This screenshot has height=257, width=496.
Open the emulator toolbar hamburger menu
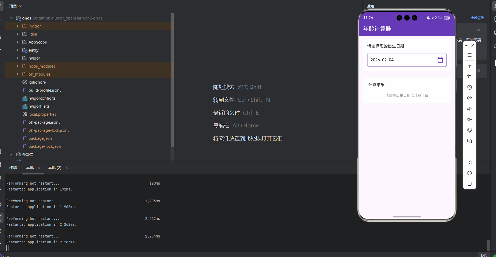470,55
